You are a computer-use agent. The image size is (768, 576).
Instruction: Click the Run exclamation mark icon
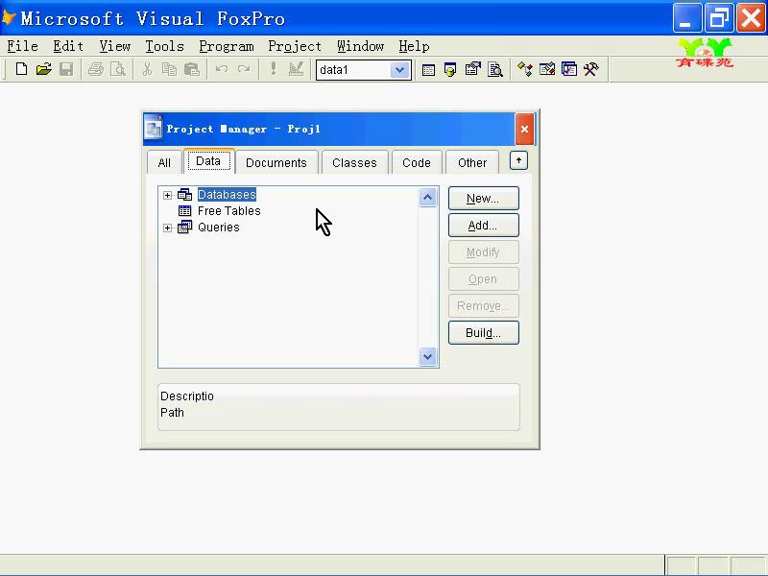(274, 69)
